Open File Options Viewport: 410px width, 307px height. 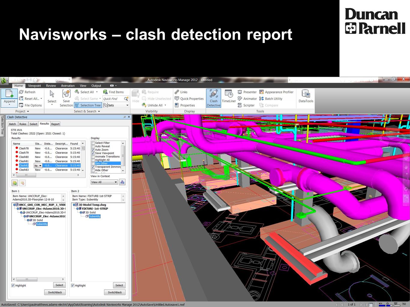[x=30, y=105]
